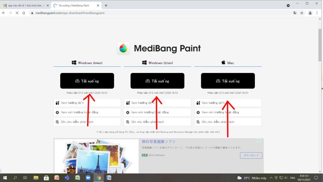
Task: Download MediBang Paint for Mac
Action: tap(228, 81)
